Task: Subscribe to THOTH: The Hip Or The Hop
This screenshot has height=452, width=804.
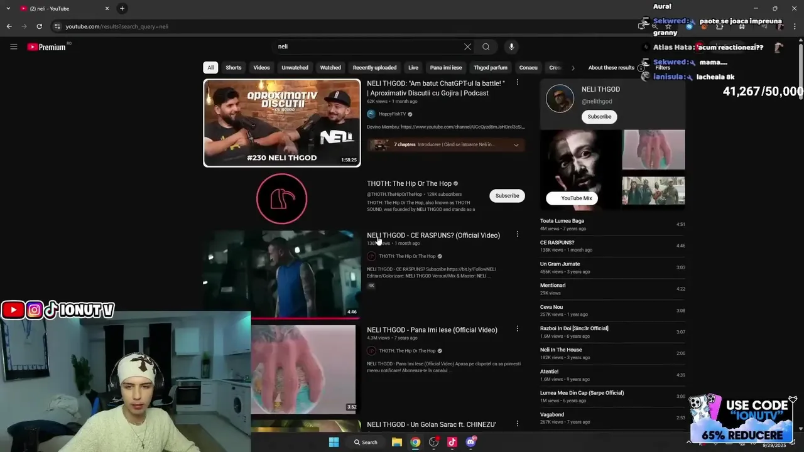Action: point(507,195)
